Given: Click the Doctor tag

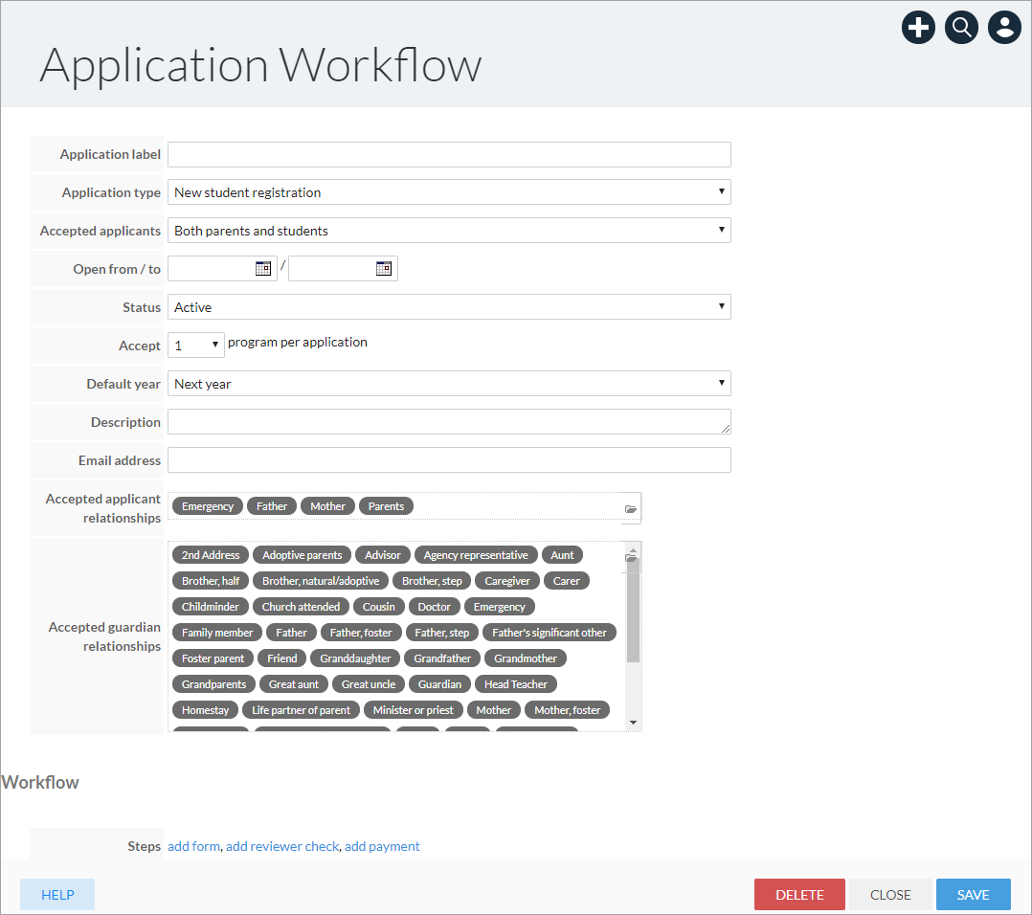Looking at the screenshot, I should pos(435,606).
